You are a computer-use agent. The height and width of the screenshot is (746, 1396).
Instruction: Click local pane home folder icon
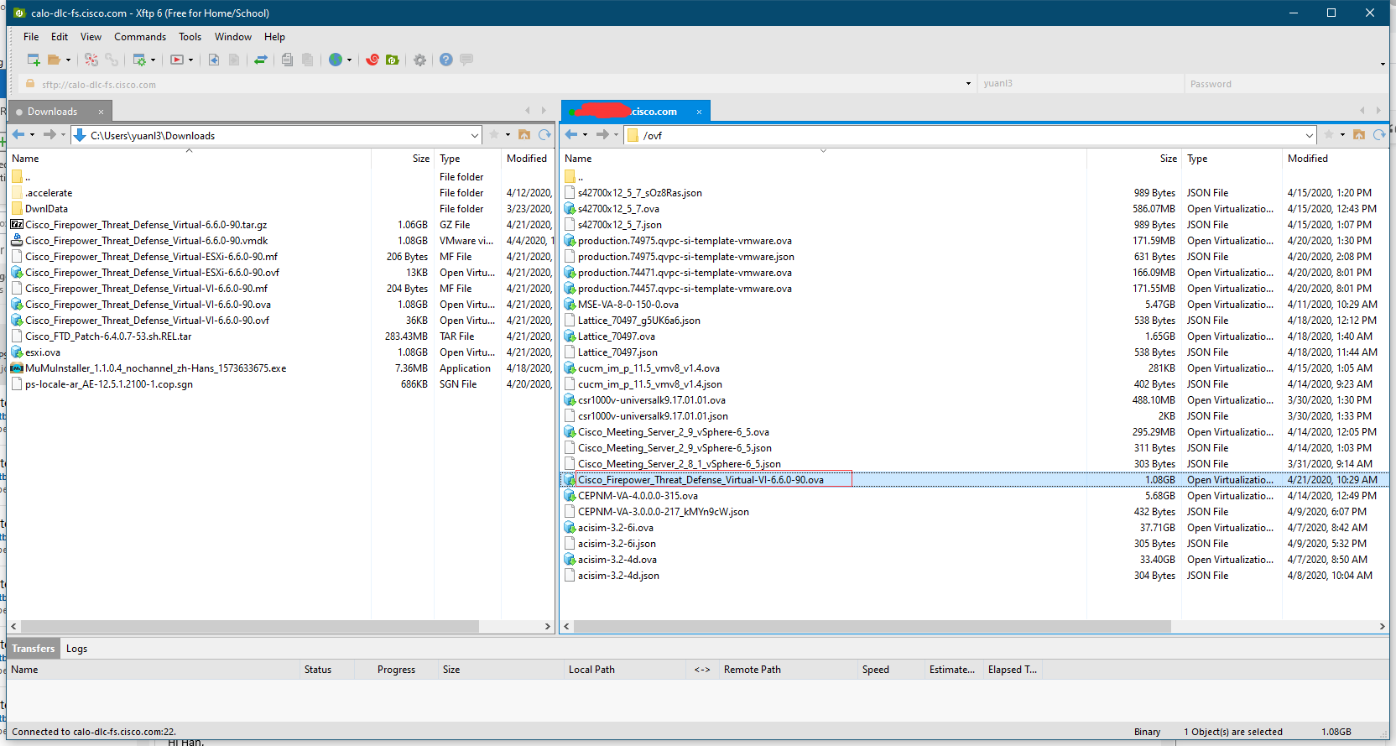click(524, 135)
